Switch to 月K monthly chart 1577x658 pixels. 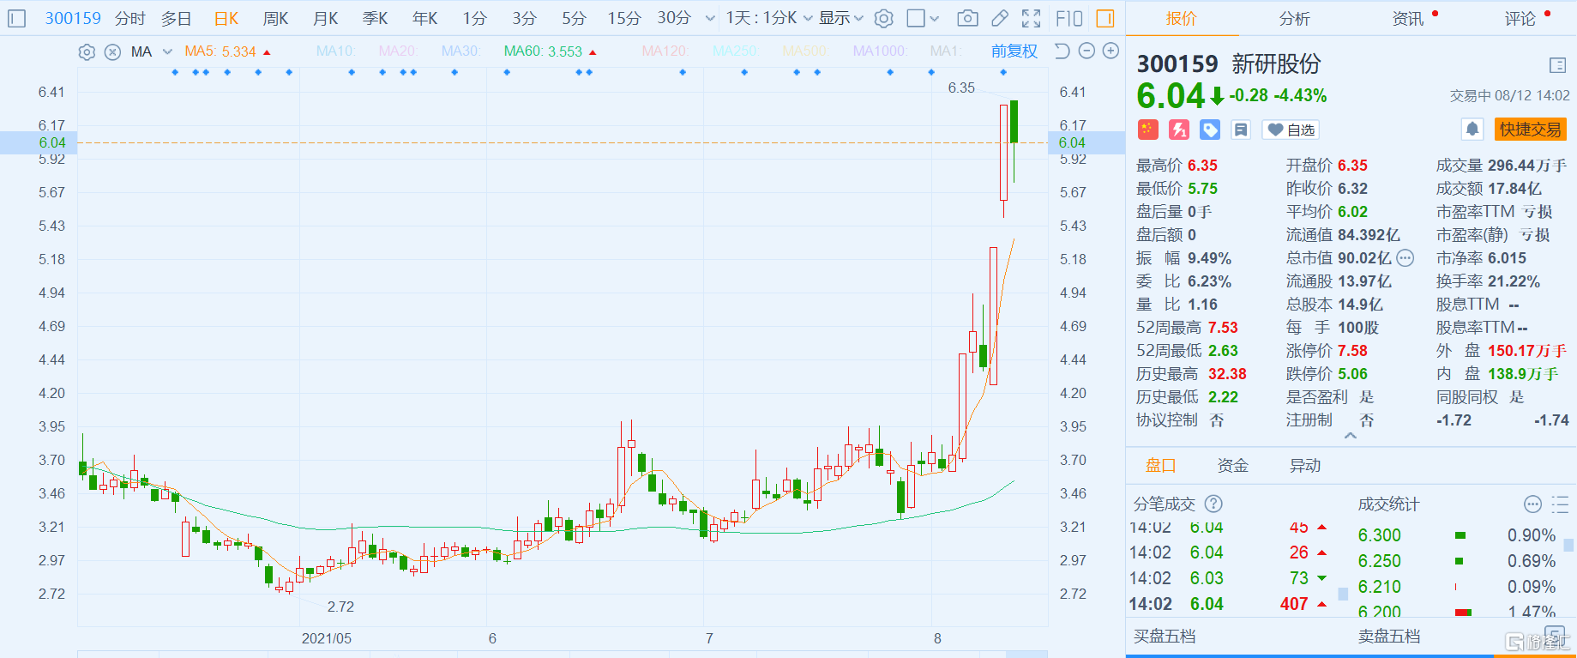click(x=326, y=18)
